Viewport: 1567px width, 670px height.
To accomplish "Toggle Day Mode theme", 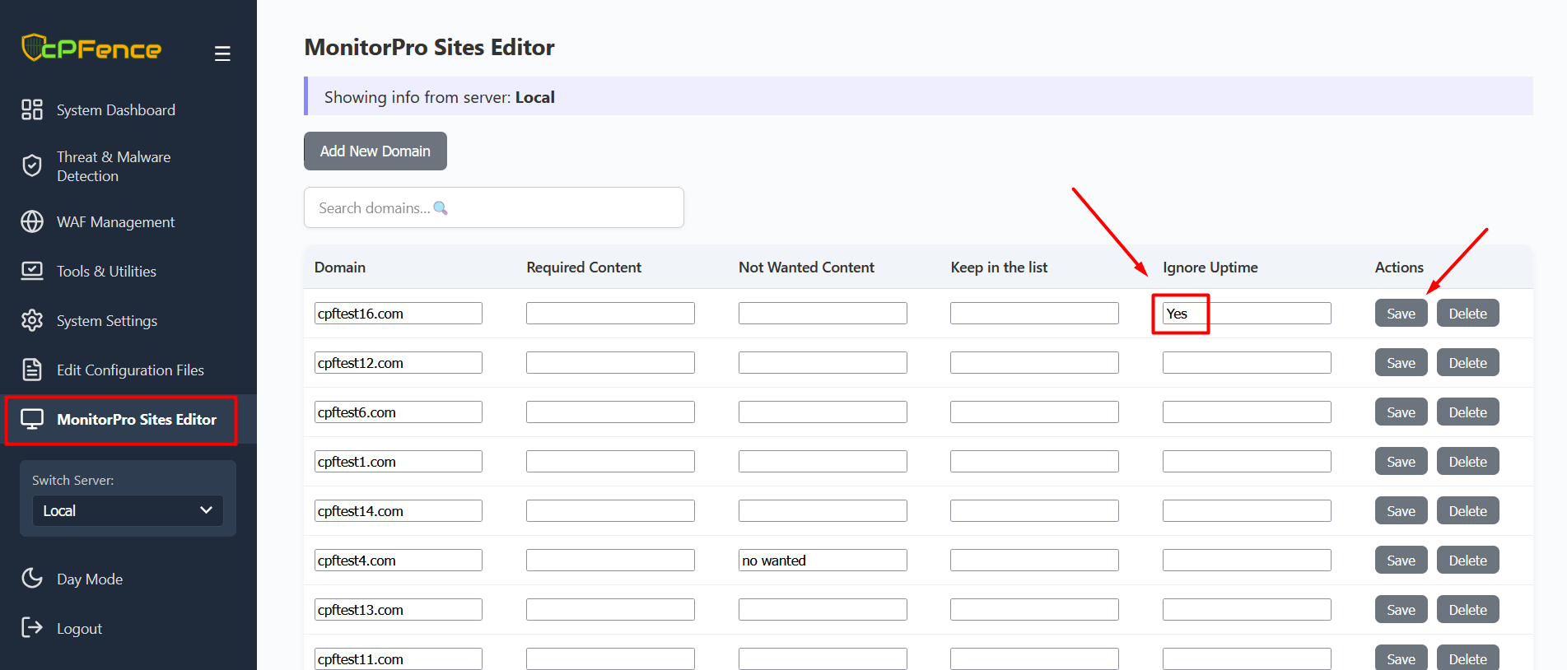I will tap(89, 579).
